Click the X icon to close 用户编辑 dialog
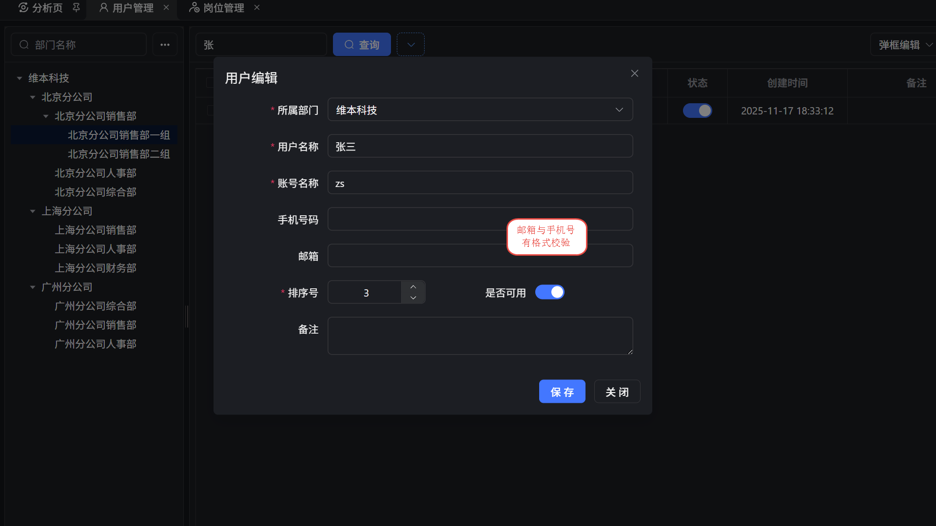Screen dimensions: 936x526 click(634, 73)
